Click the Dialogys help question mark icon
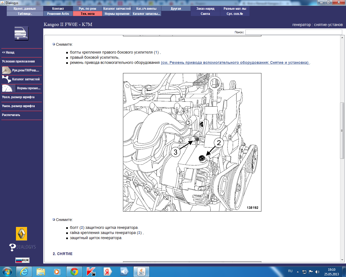The height and width of the screenshot is (277, 346). pos(12,247)
